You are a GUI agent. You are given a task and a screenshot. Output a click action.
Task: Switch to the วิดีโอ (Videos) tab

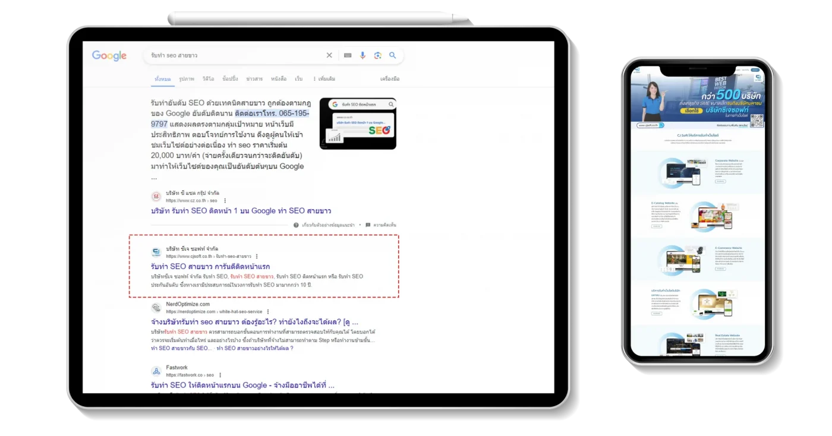208,78
